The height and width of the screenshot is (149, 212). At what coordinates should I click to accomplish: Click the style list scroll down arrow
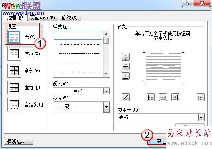[x=106, y=74]
